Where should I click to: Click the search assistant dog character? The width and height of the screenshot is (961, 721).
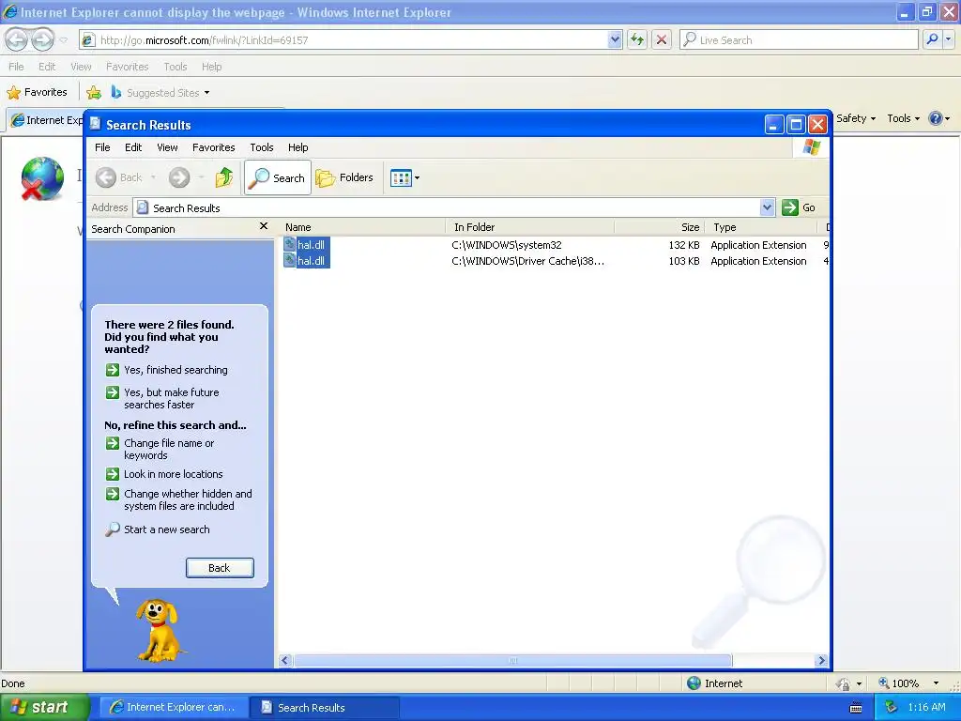pyautogui.click(x=158, y=631)
